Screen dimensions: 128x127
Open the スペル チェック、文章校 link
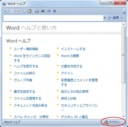point(31,117)
